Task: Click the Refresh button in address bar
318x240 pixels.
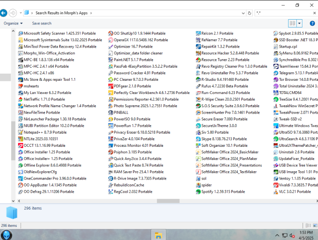Action: click(x=250, y=13)
